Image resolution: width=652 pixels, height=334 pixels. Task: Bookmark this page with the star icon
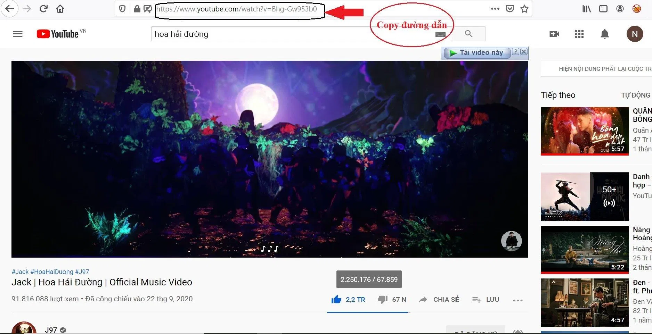coord(524,9)
